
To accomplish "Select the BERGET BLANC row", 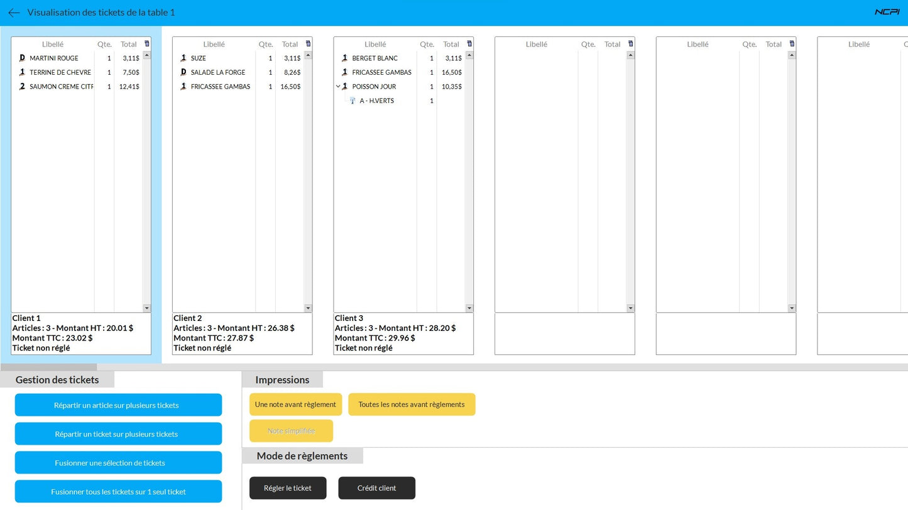I will (400, 58).
